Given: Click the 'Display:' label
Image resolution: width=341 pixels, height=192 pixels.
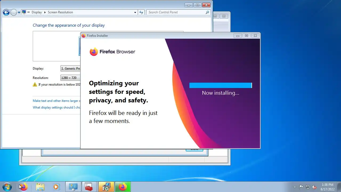Looking at the screenshot, I should pyautogui.click(x=38, y=69).
